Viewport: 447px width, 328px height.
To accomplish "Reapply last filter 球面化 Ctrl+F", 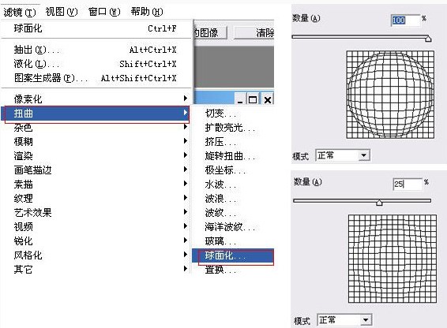I will tap(96, 28).
